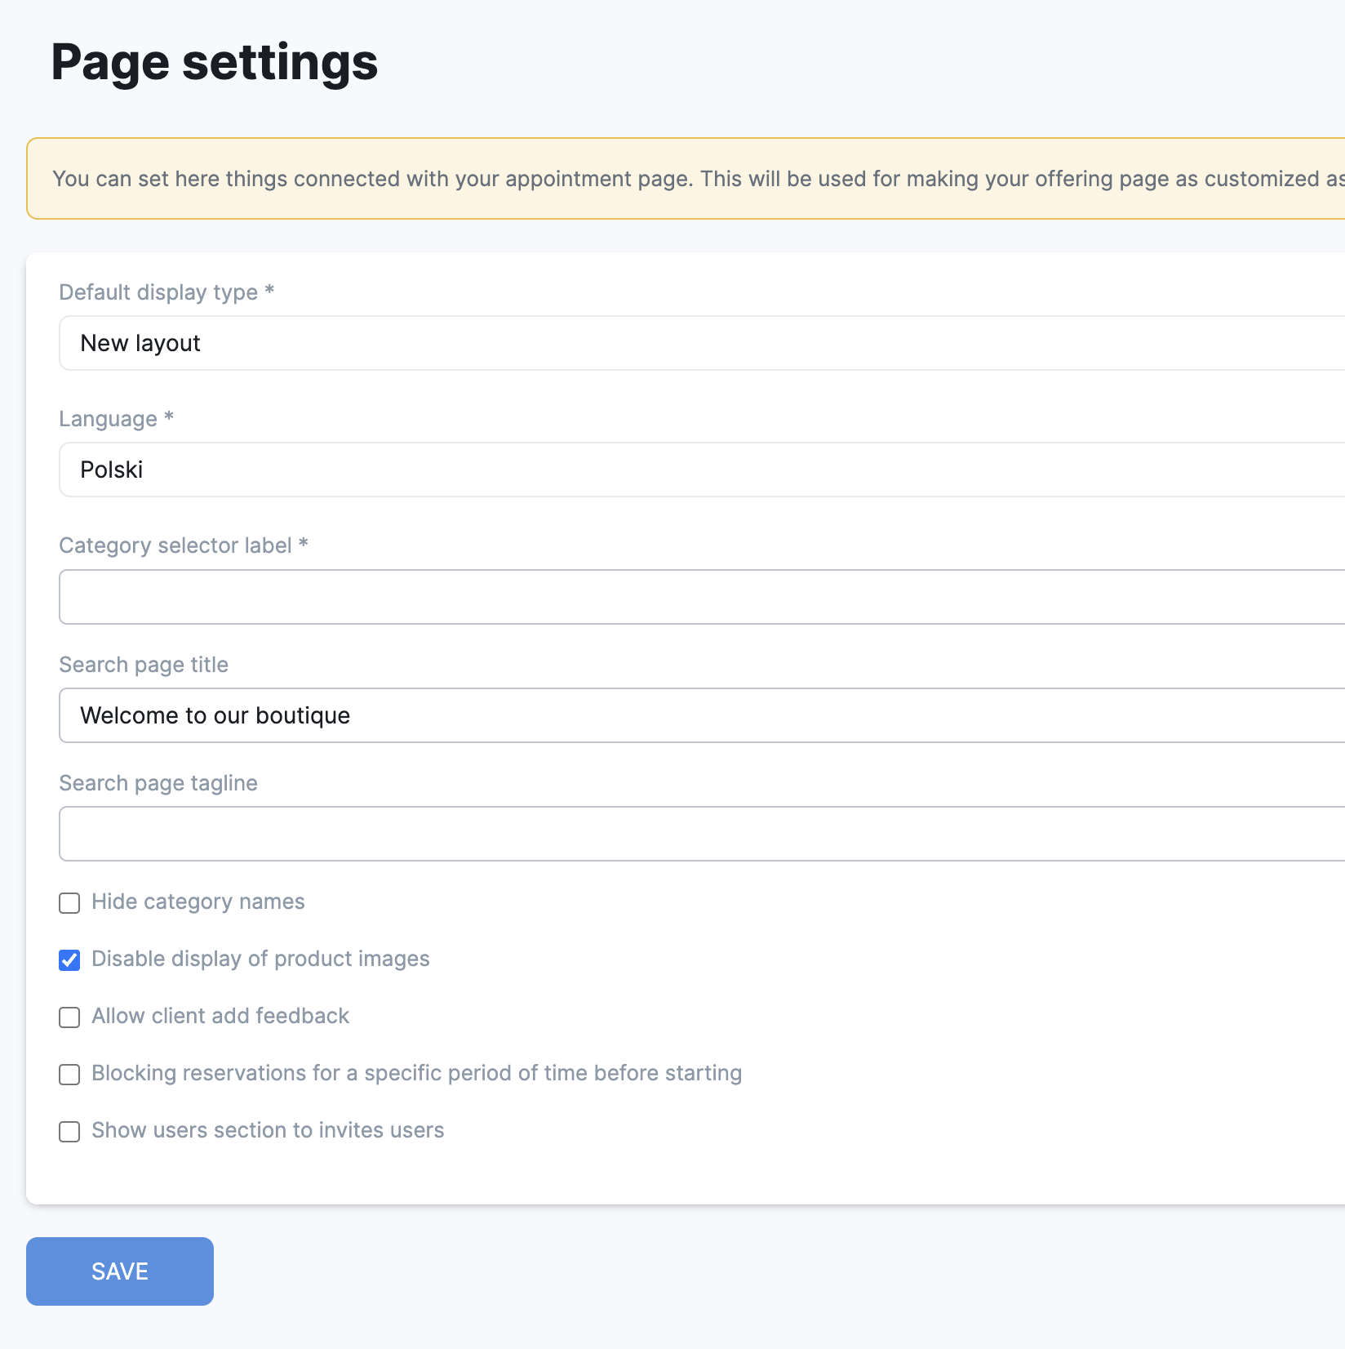The height and width of the screenshot is (1349, 1345).
Task: Click the 'Show users section' label text
Action: tap(268, 1130)
